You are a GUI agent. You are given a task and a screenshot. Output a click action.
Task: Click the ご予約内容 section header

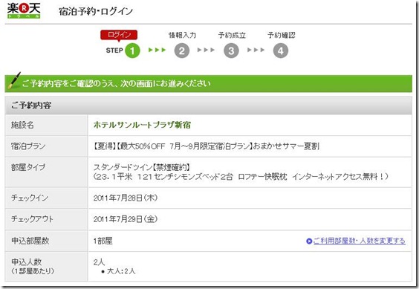[x=209, y=105]
